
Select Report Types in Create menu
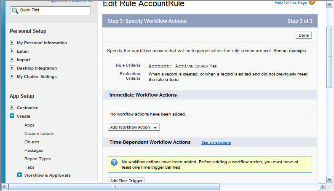(x=37, y=159)
